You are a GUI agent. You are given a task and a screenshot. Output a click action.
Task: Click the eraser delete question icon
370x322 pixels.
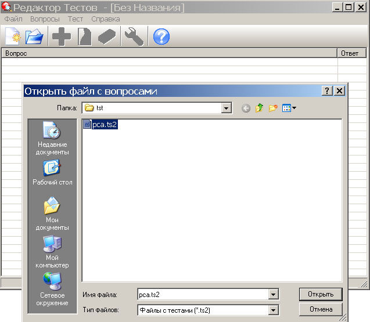pos(107,37)
